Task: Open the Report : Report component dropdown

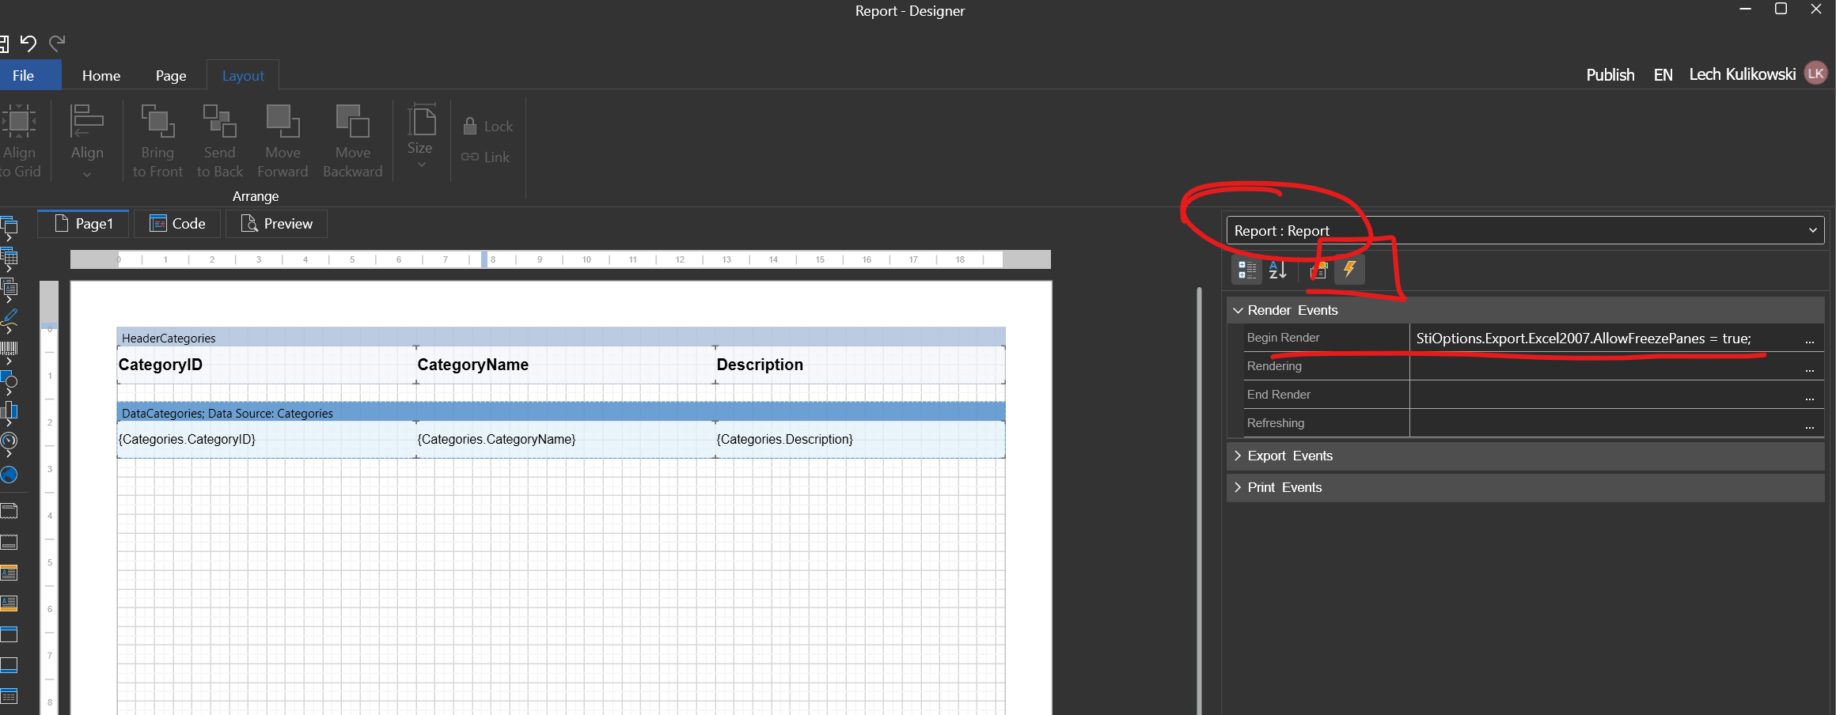Action: point(1525,230)
